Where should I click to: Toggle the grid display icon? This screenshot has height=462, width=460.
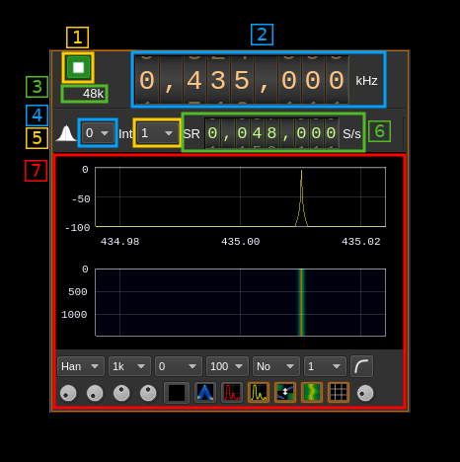tap(339, 393)
